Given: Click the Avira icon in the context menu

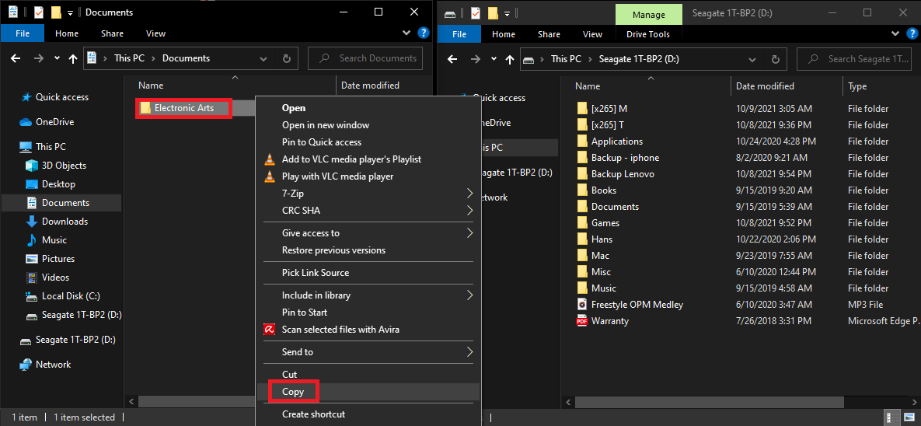Looking at the screenshot, I should (270, 330).
